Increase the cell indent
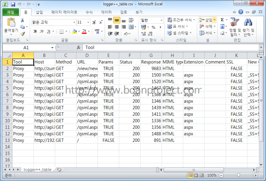 (x=117, y=33)
